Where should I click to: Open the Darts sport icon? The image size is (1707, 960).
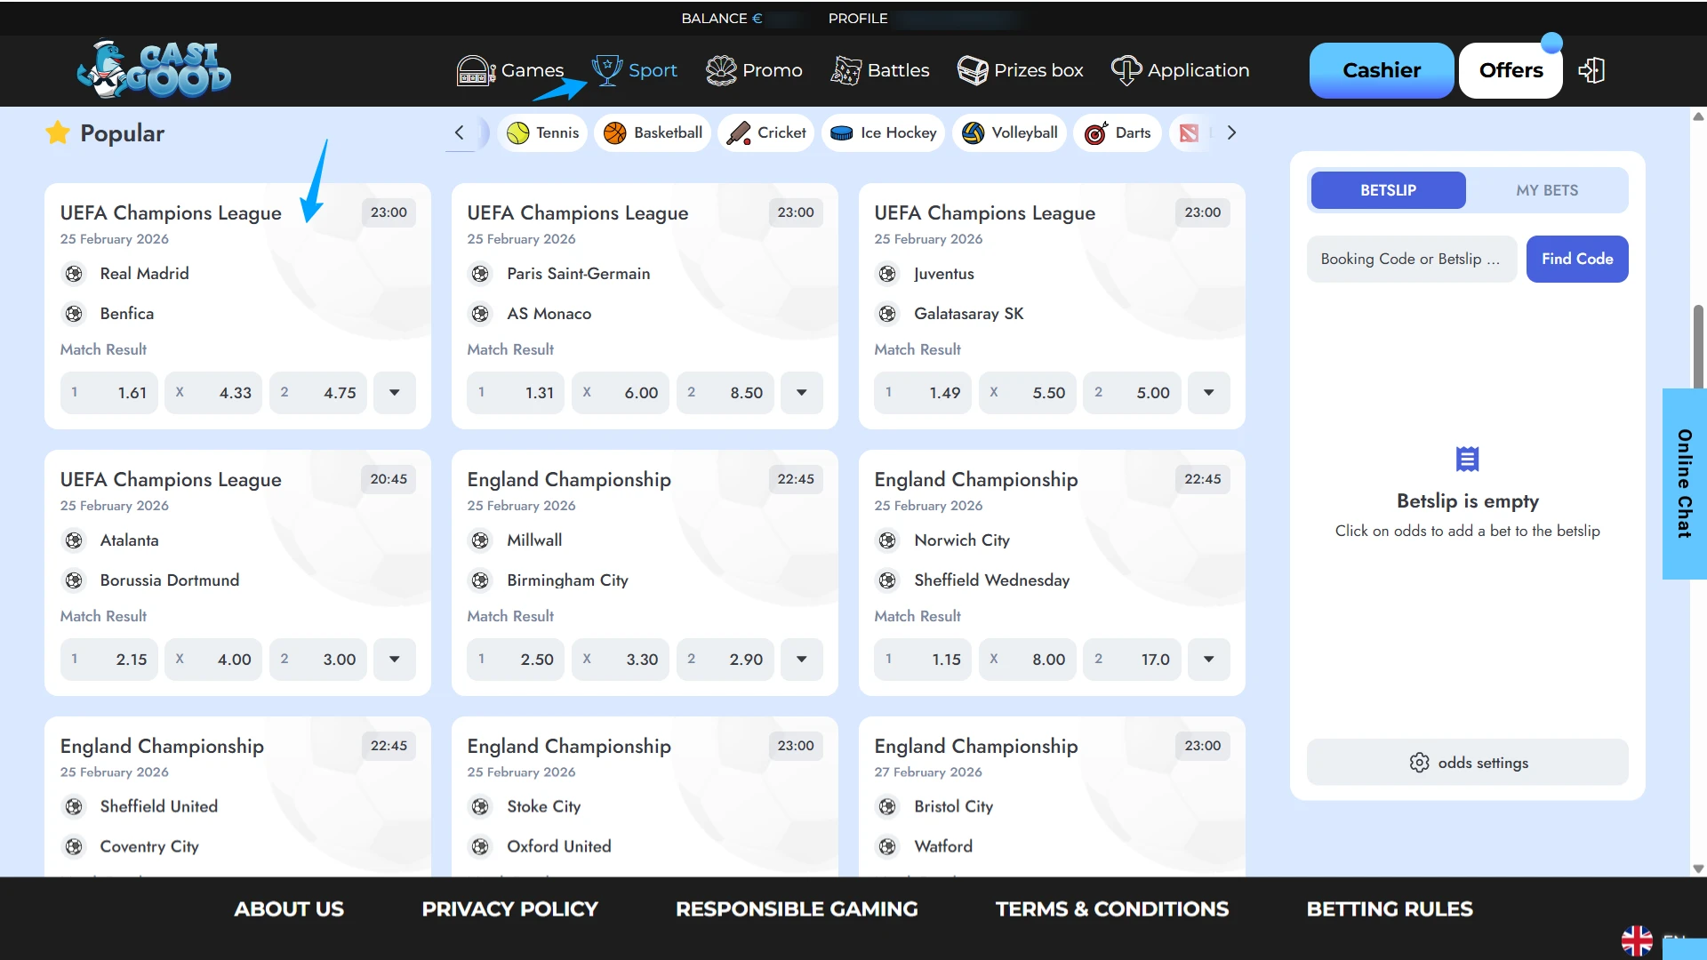[x=1095, y=132]
